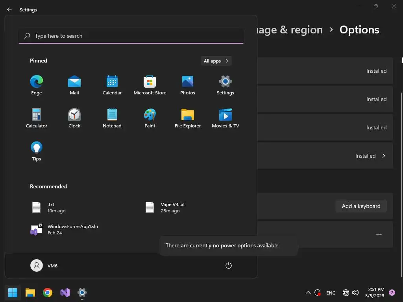Open the Calculator app
Viewport: 403px width, 302px height.
pos(37,118)
